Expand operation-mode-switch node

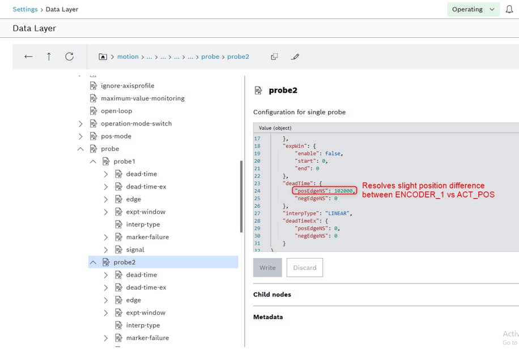80,123
